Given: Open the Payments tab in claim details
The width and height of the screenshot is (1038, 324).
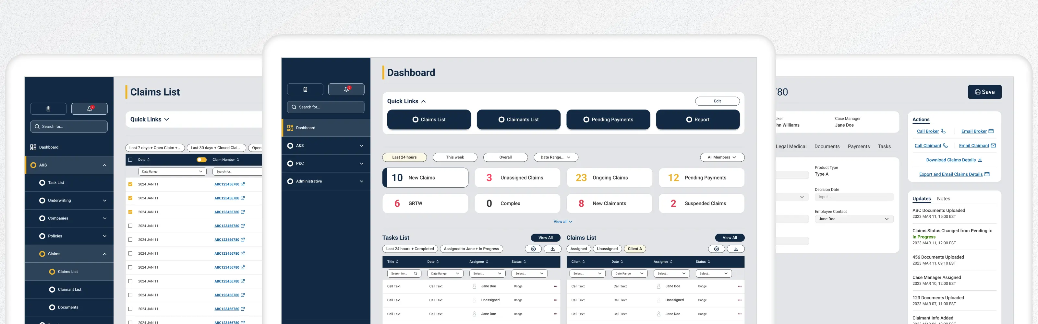Looking at the screenshot, I should tap(859, 146).
